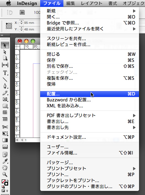The image size is (145, 195).
Task: Click the X position field (95 mm)
Action: pyautogui.click(x=32, y=23)
